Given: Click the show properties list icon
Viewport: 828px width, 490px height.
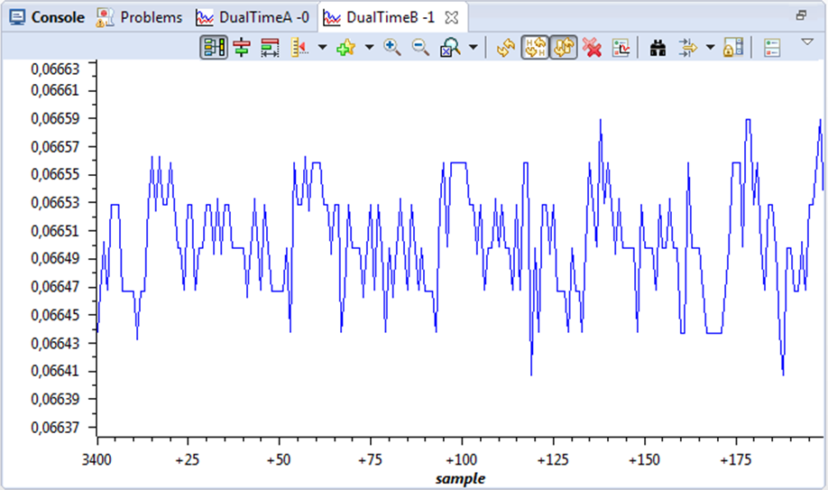Looking at the screenshot, I should coord(771,48).
